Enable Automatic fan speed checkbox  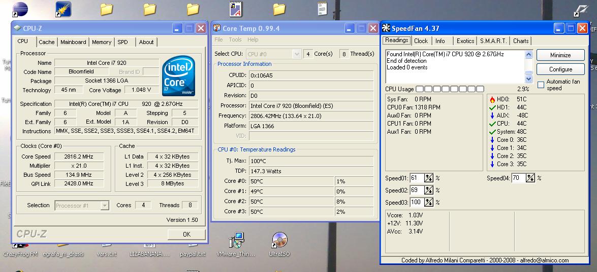click(x=541, y=85)
